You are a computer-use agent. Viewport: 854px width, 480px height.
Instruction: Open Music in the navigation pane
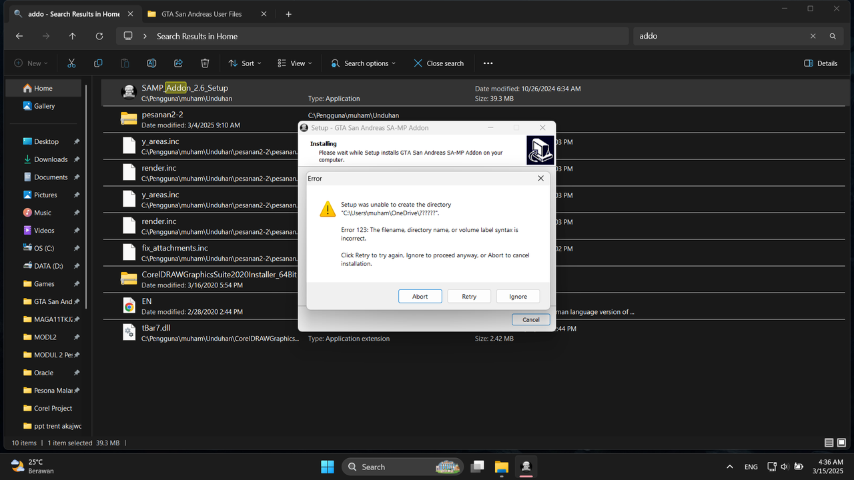point(43,213)
